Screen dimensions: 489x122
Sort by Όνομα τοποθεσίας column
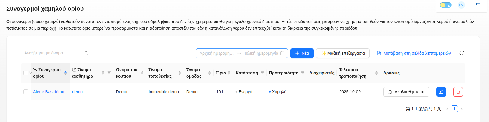(x=180, y=73)
